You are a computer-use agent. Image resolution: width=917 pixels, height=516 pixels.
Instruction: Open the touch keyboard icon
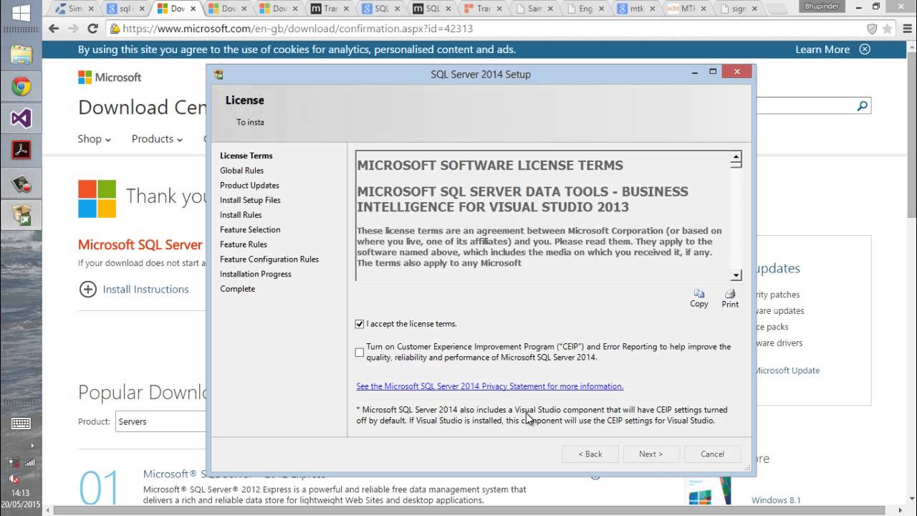click(21, 424)
